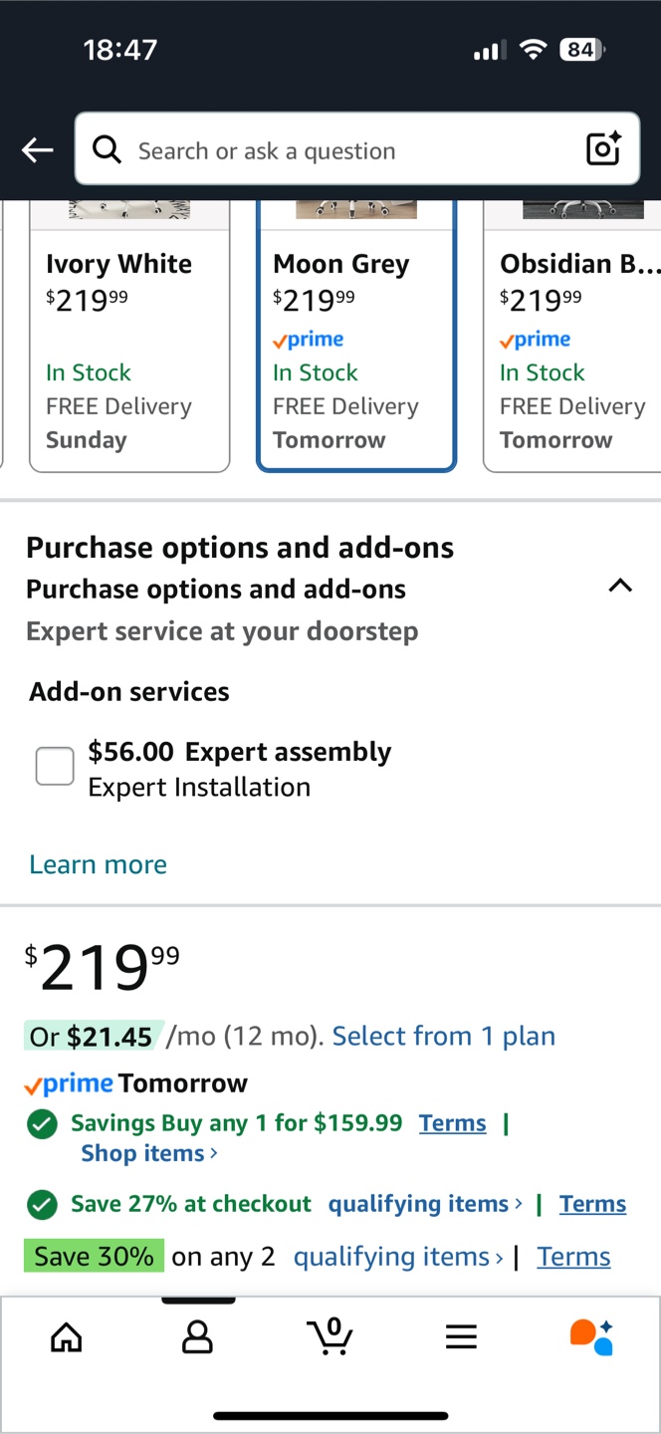661x1434 pixels.
Task: Focus the Search or ask a question field
Action: coord(356,149)
